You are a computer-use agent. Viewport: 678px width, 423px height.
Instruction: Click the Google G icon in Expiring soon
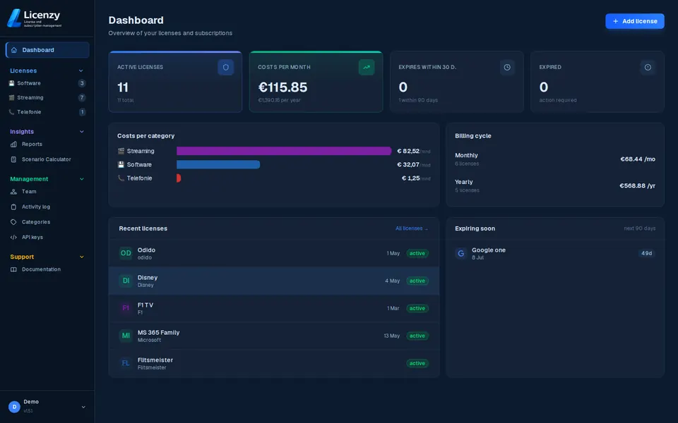pos(461,253)
